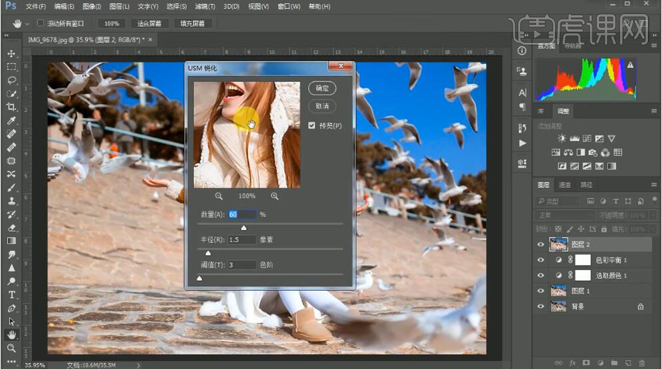This screenshot has width=662, height=369.
Task: Click the delete layer trash icon
Action: point(641,362)
